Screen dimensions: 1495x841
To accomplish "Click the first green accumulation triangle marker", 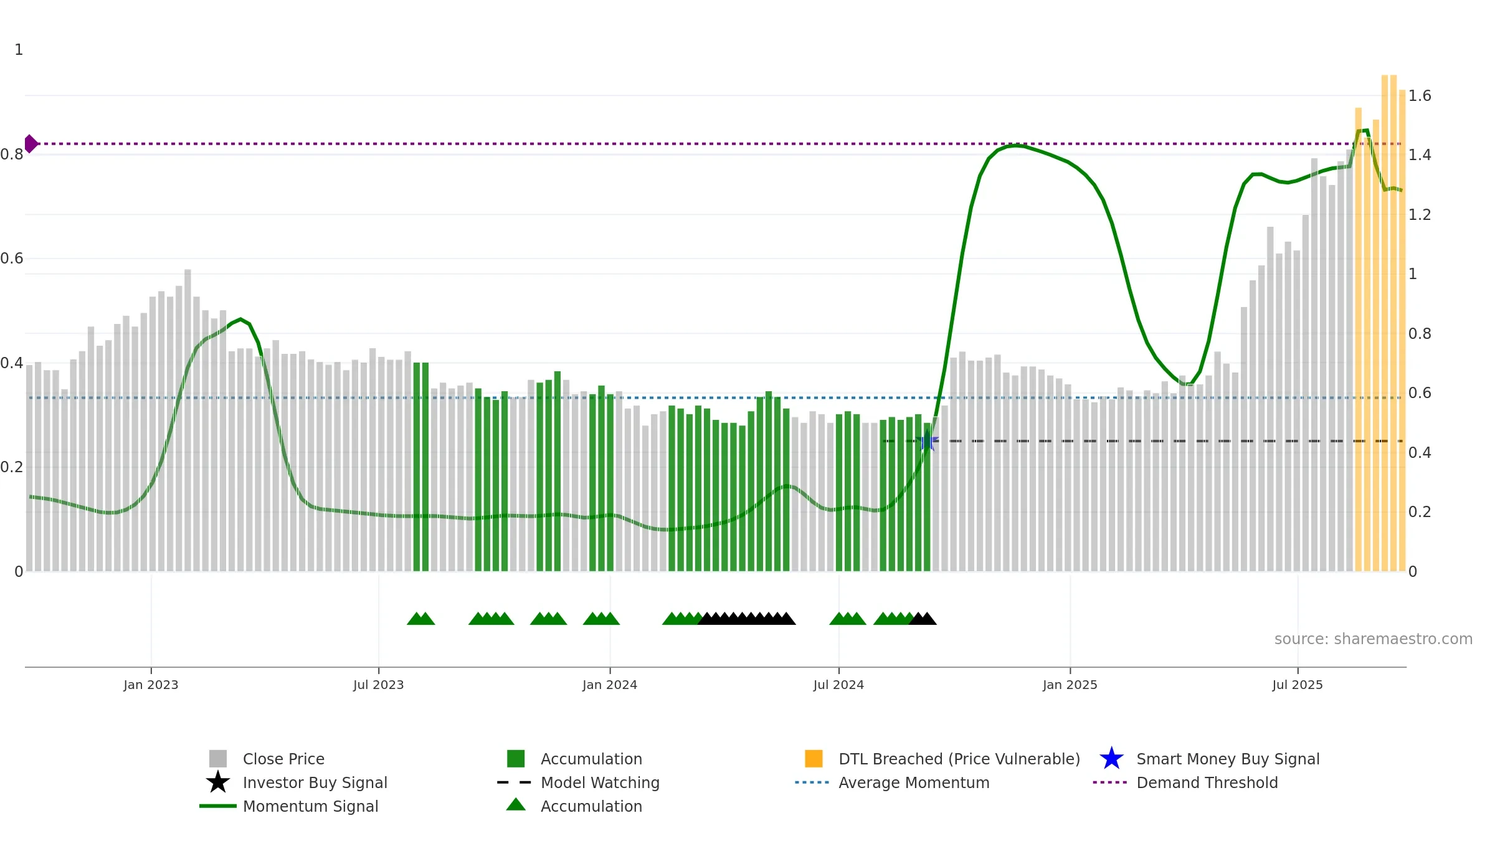I will coord(416,619).
